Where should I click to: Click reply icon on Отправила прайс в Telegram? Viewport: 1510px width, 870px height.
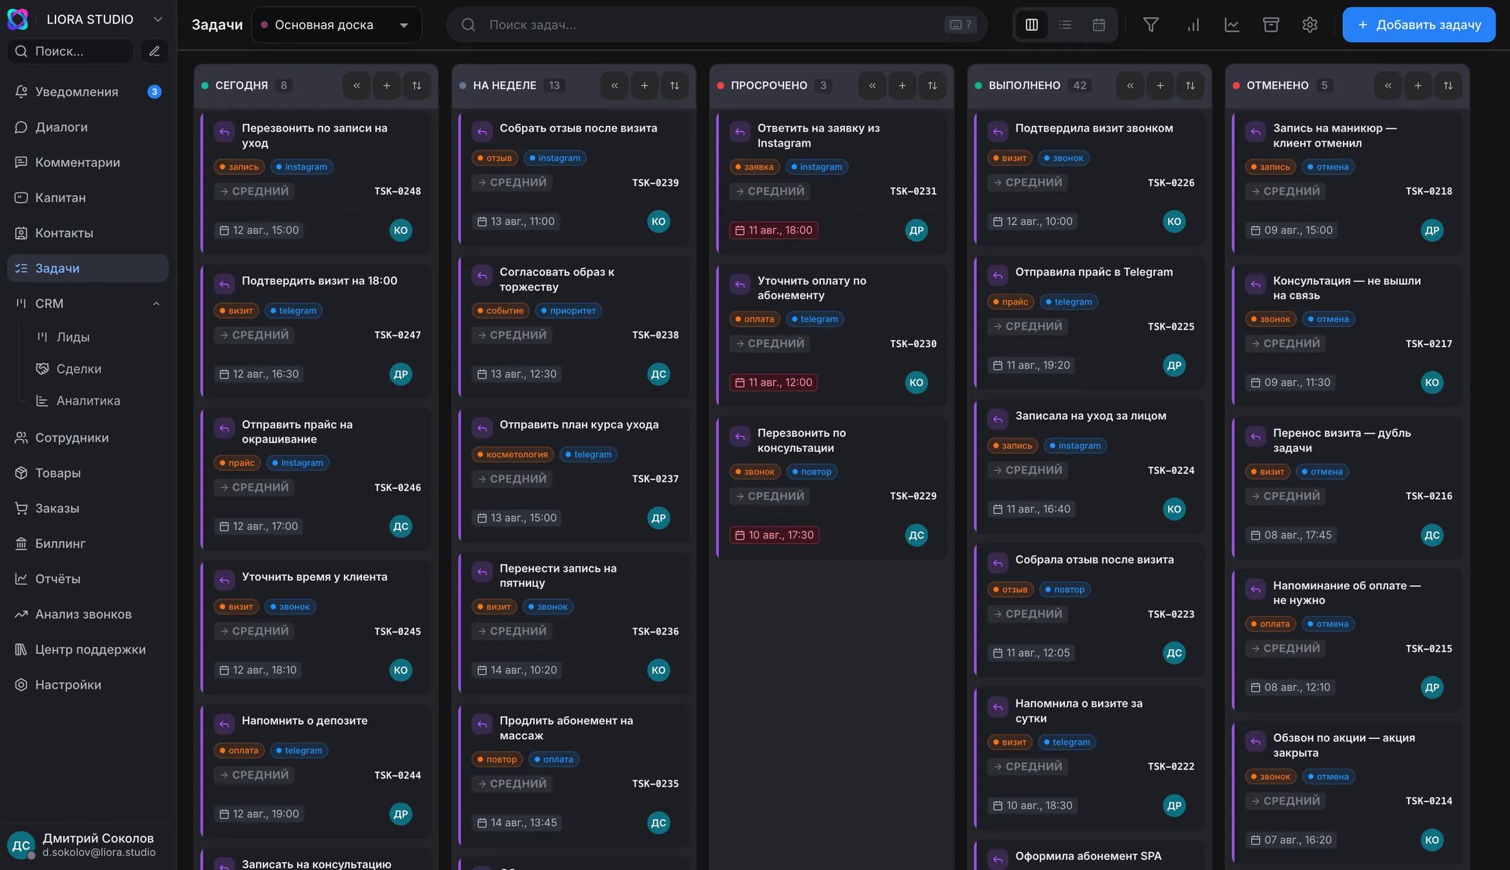click(998, 275)
